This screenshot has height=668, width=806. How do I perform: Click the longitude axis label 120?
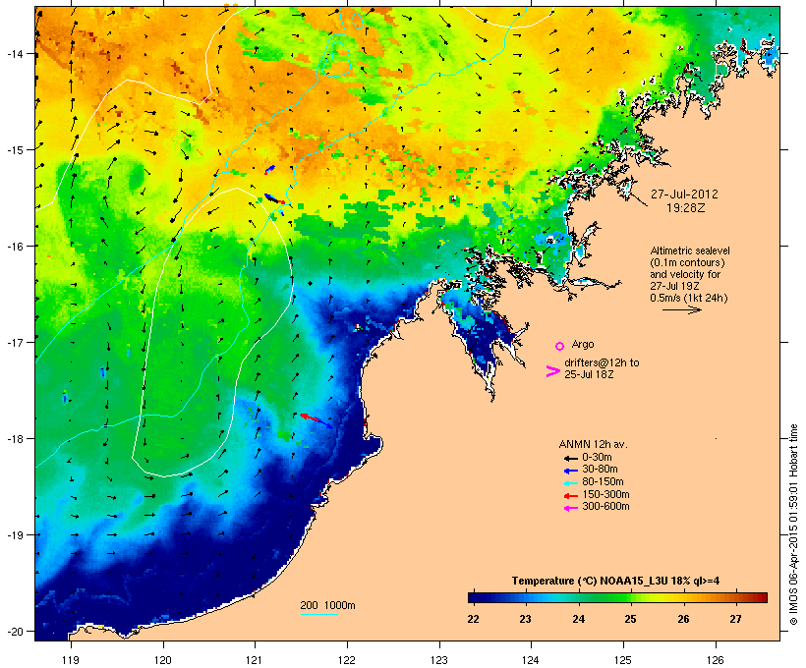tap(163, 660)
